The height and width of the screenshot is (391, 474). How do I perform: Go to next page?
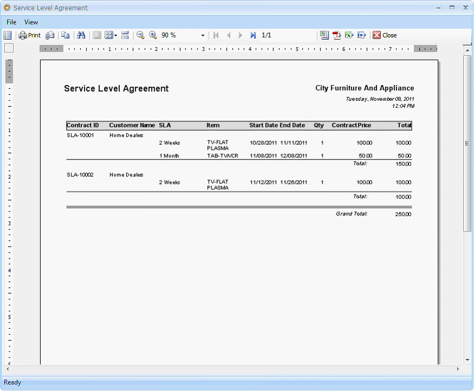pos(241,35)
